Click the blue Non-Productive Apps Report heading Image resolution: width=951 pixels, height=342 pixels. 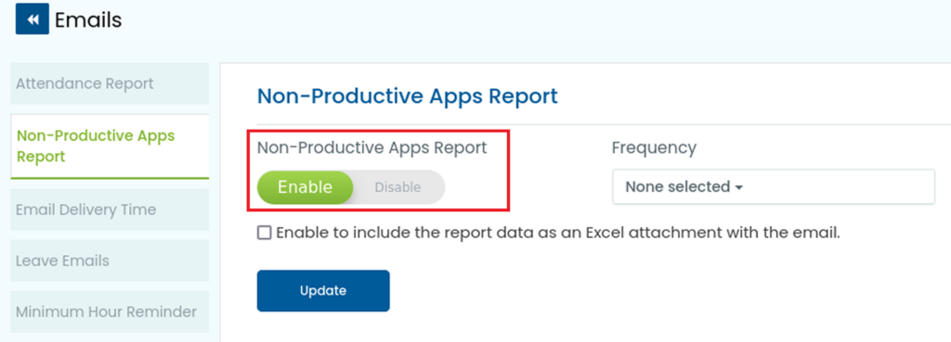408,96
